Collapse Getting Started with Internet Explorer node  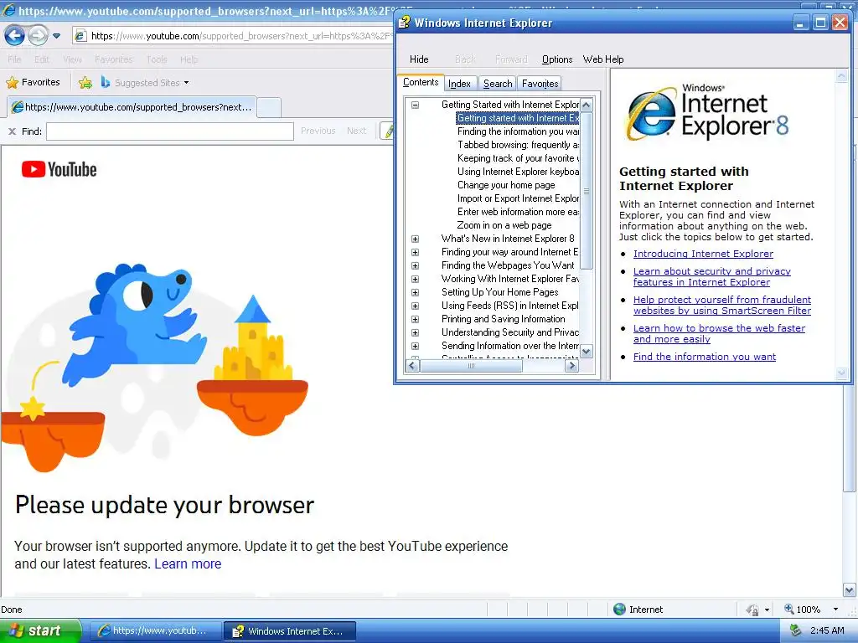tap(416, 105)
